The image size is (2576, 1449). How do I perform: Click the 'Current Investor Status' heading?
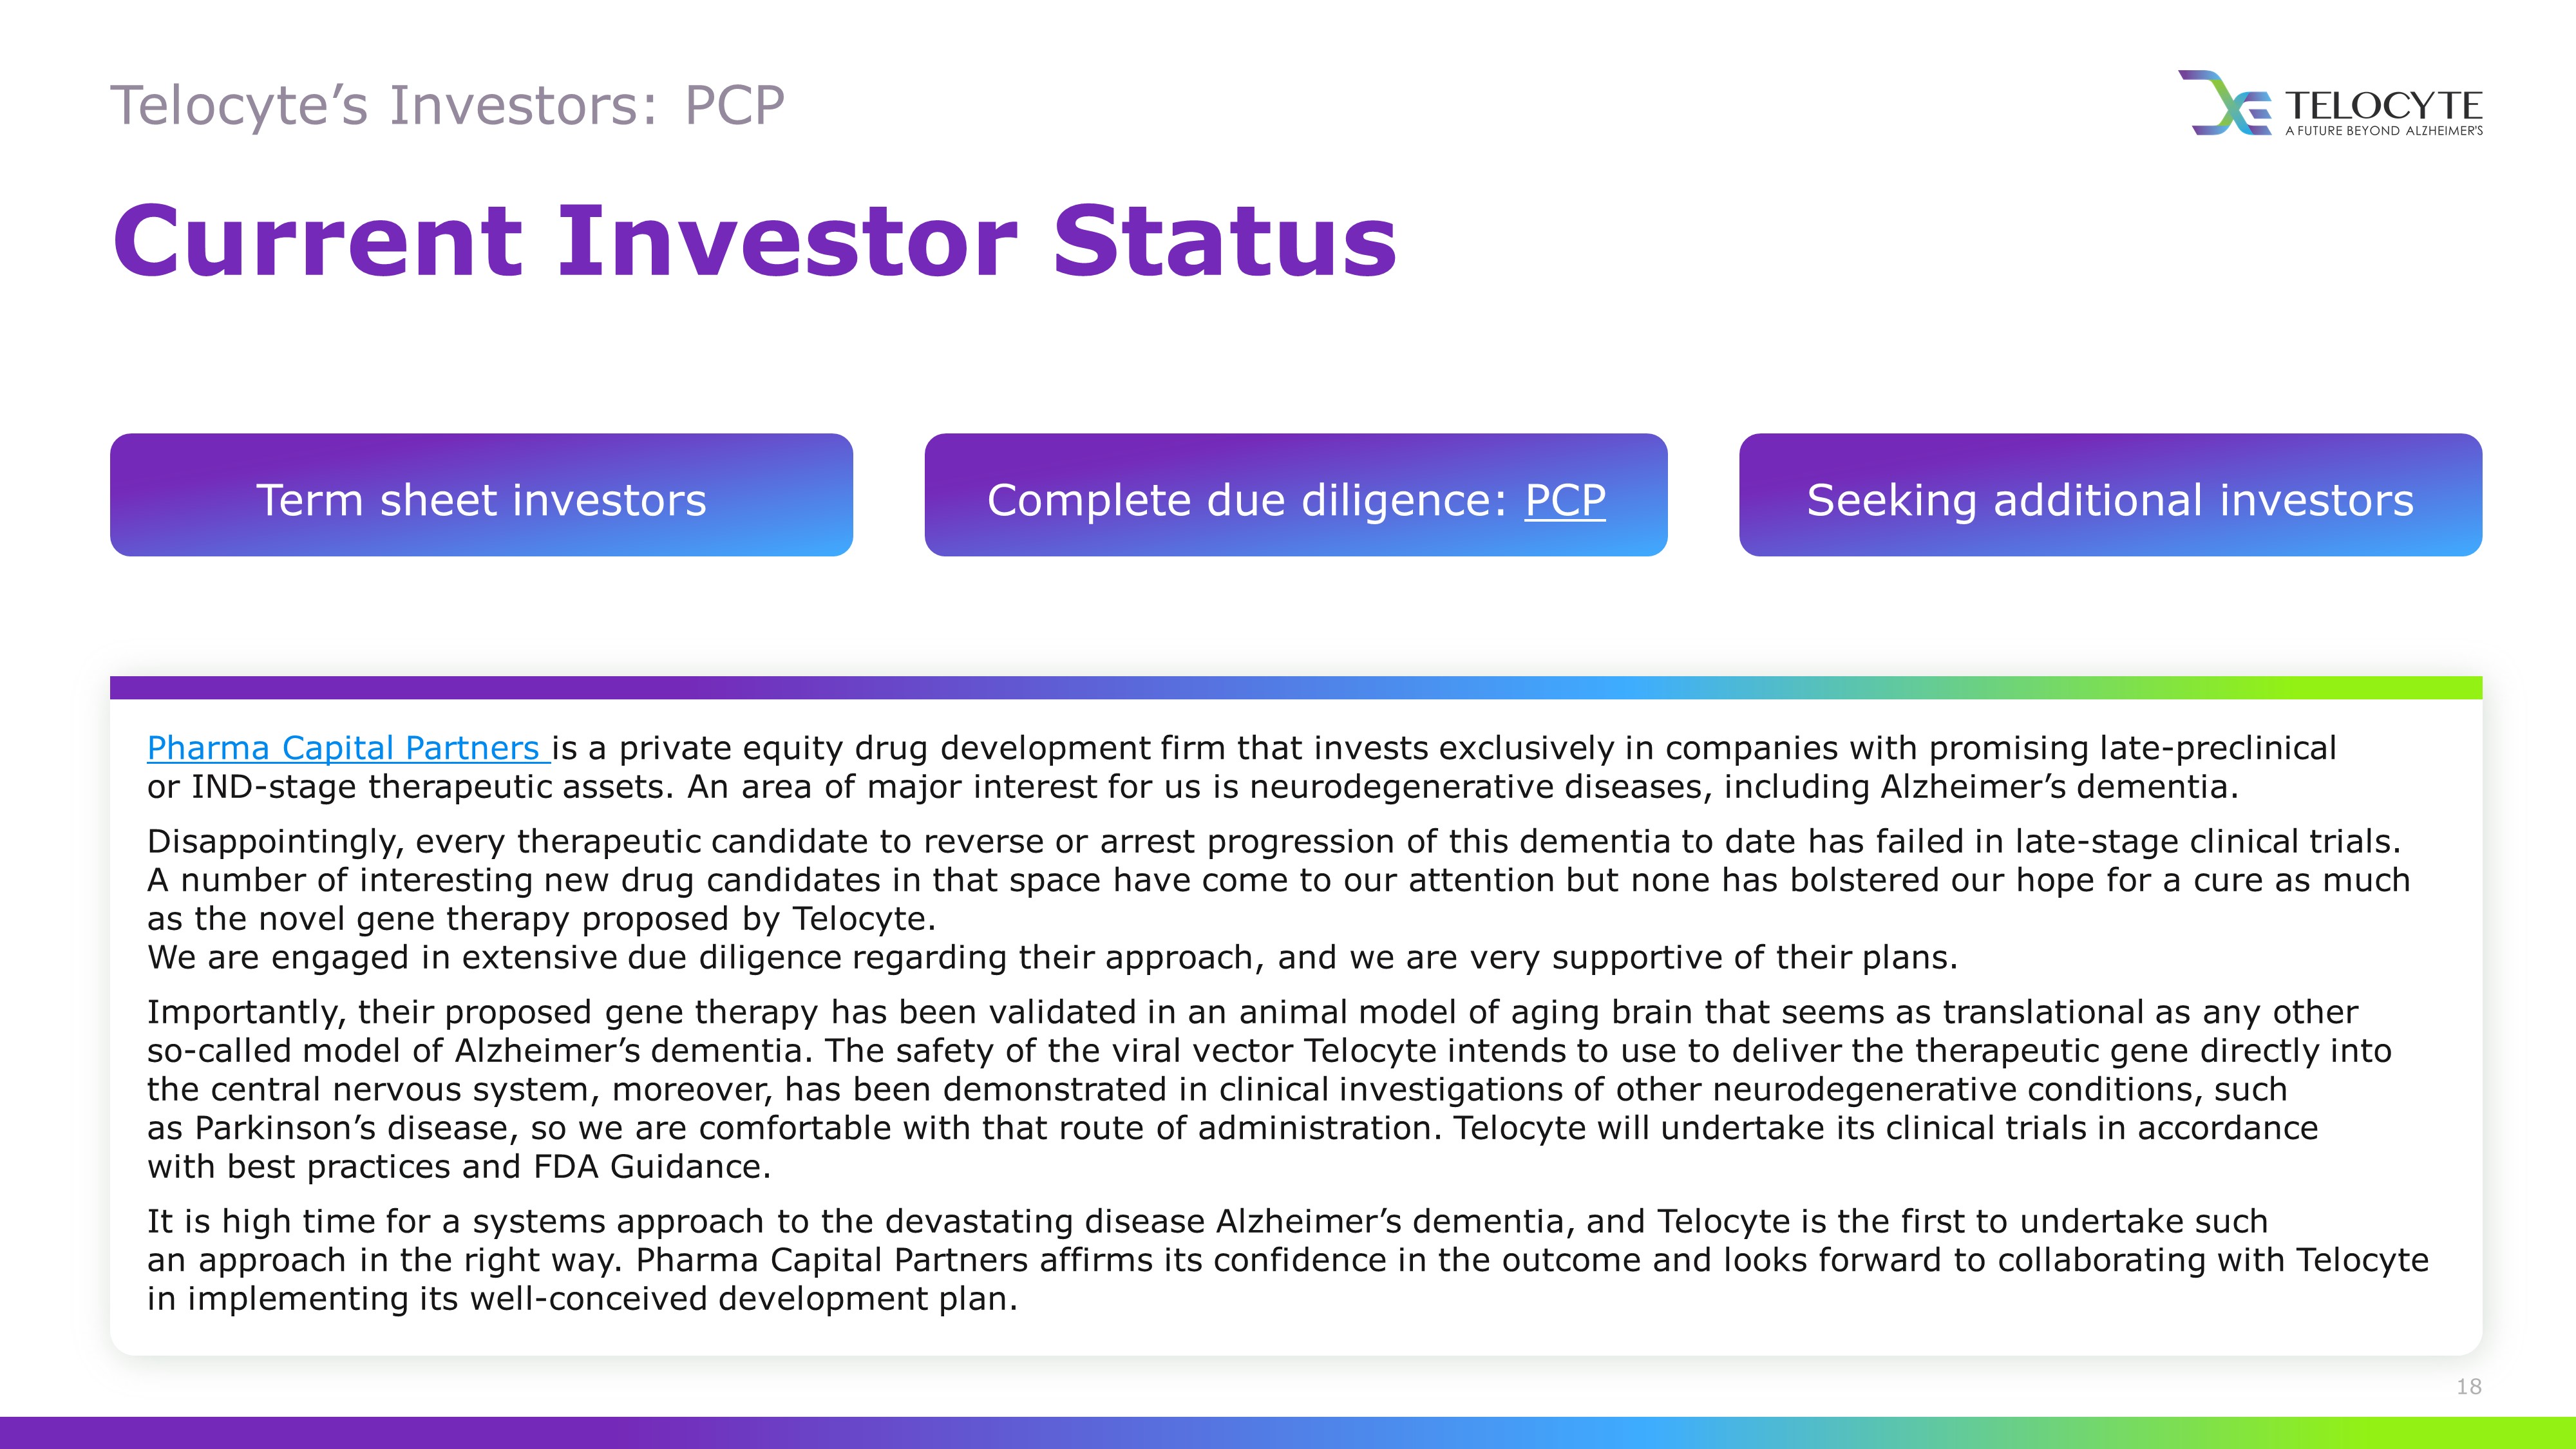[x=754, y=241]
